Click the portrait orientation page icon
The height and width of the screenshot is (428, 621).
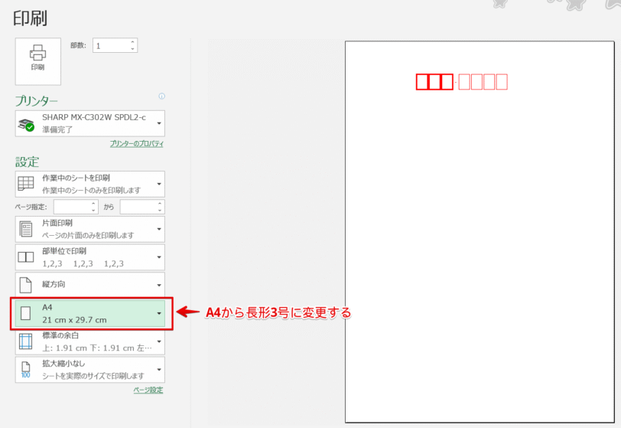pyautogui.click(x=26, y=285)
